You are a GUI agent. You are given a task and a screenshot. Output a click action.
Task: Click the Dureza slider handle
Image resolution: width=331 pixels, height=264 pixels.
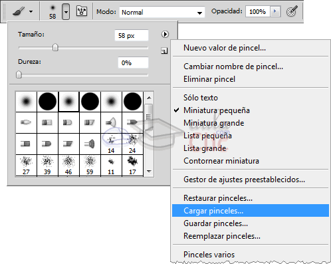click(19, 74)
